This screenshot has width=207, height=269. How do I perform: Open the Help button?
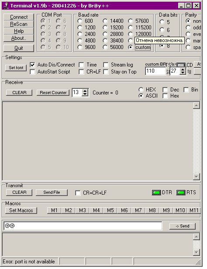tap(19, 31)
